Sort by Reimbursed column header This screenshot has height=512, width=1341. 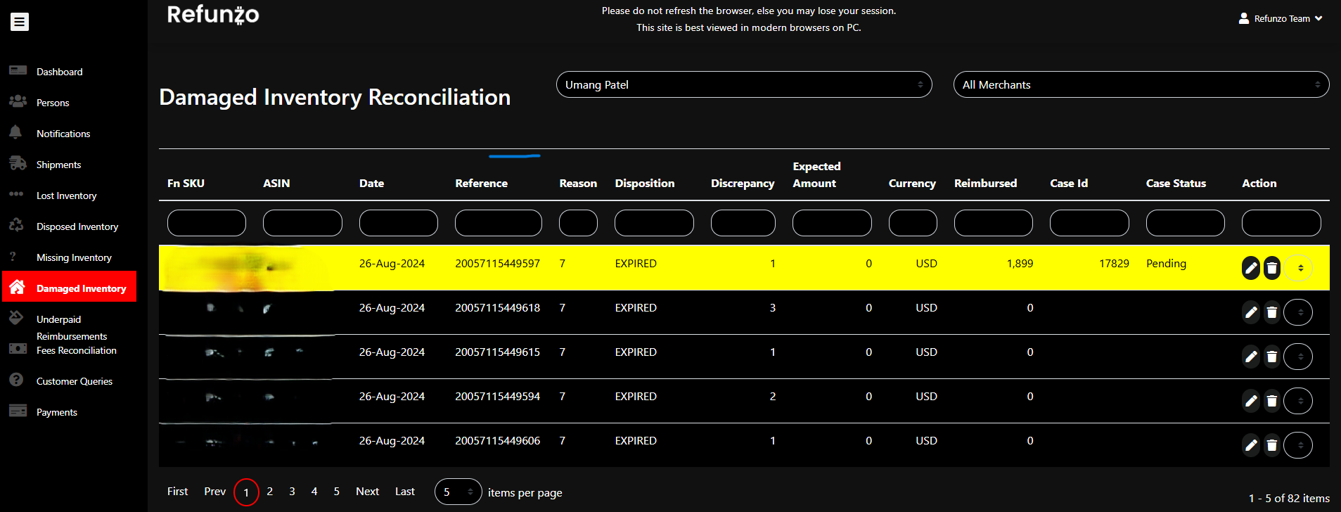[985, 183]
